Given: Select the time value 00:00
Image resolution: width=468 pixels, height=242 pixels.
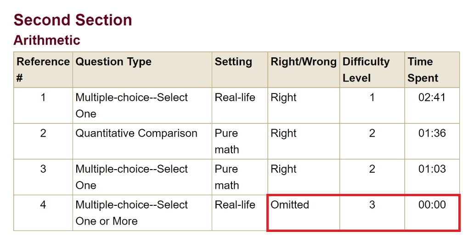Looking at the screenshot, I should pyautogui.click(x=432, y=205).
